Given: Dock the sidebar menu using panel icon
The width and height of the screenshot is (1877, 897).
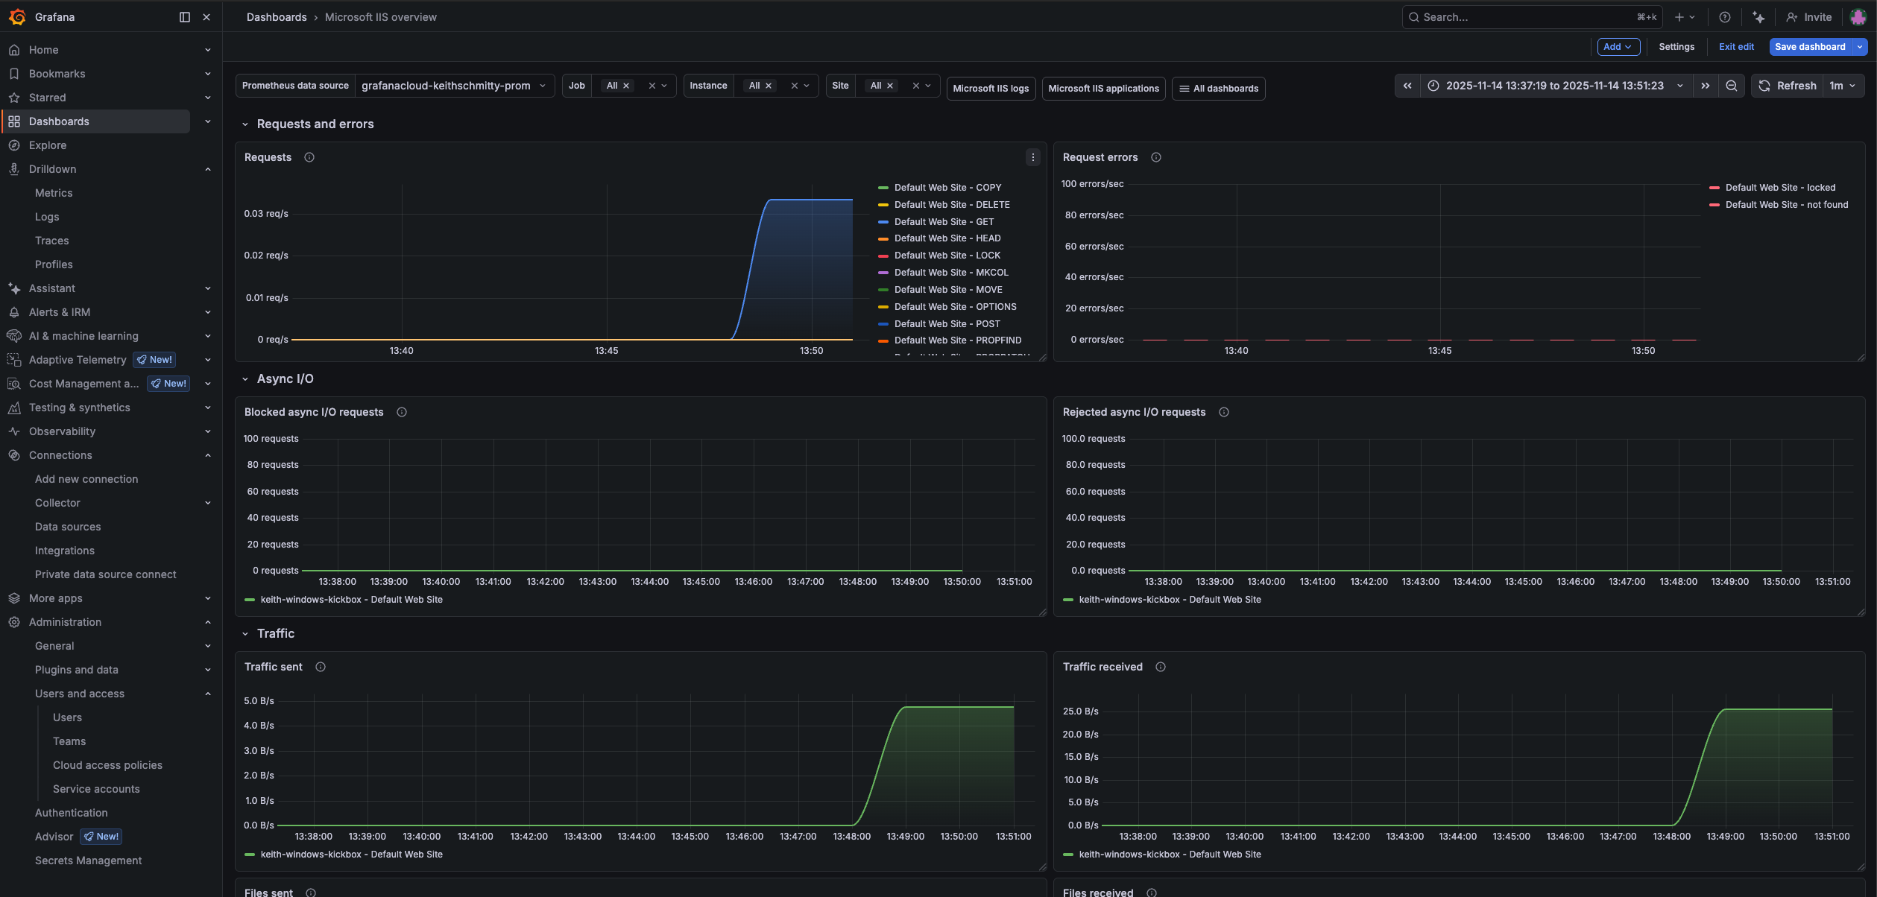Looking at the screenshot, I should coord(185,17).
